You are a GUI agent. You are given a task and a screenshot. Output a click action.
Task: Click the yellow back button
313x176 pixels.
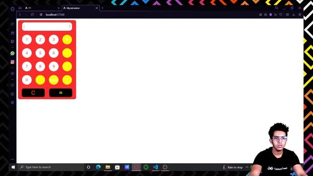pyautogui.click(x=54, y=80)
